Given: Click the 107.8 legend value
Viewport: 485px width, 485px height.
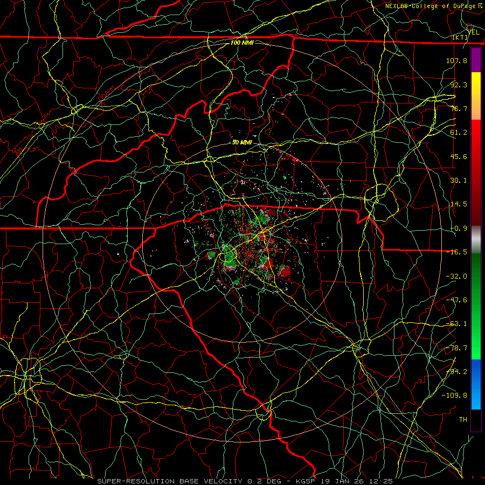Looking at the screenshot, I should 456,60.
